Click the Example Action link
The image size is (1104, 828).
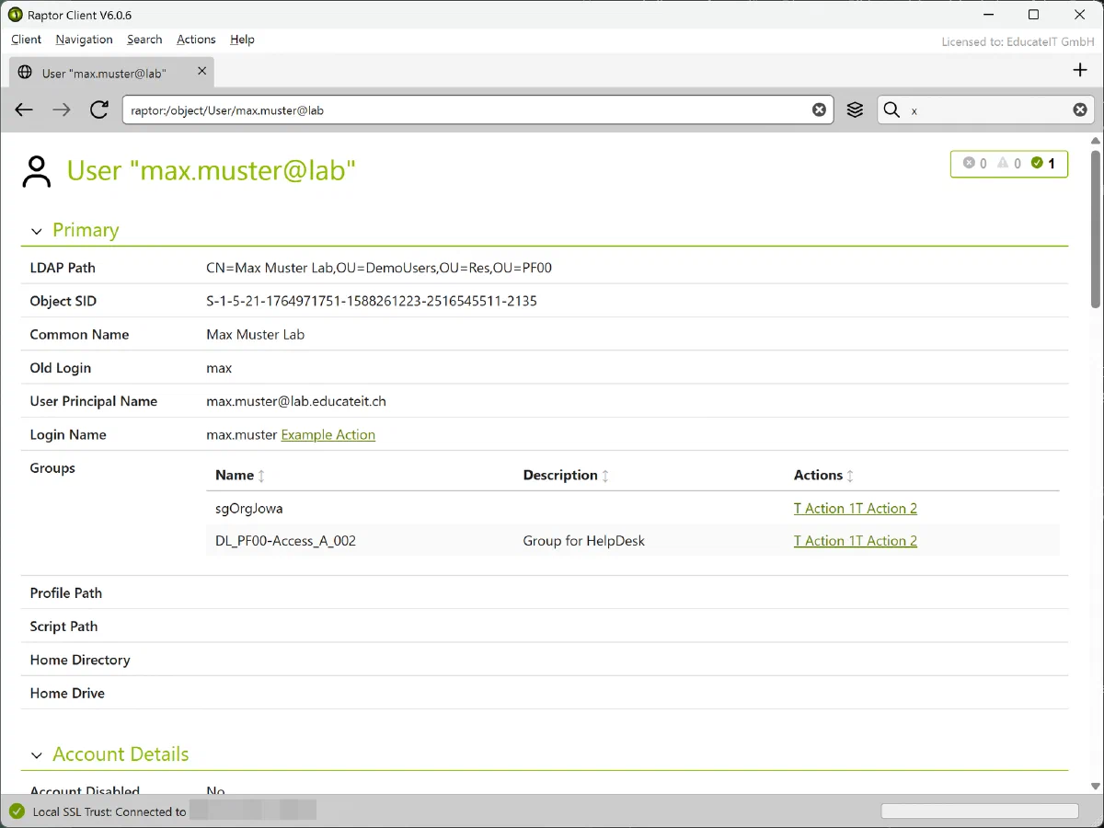click(328, 434)
